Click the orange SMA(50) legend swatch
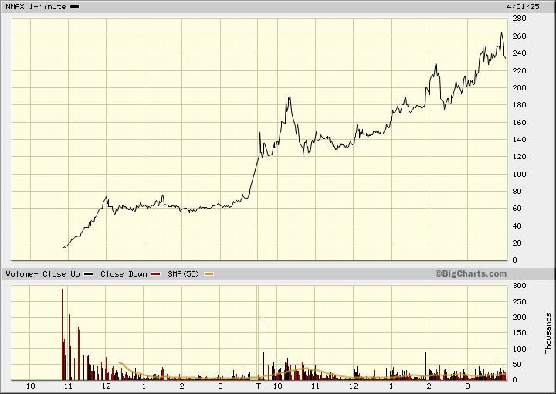This screenshot has height=394, width=556. coord(208,274)
